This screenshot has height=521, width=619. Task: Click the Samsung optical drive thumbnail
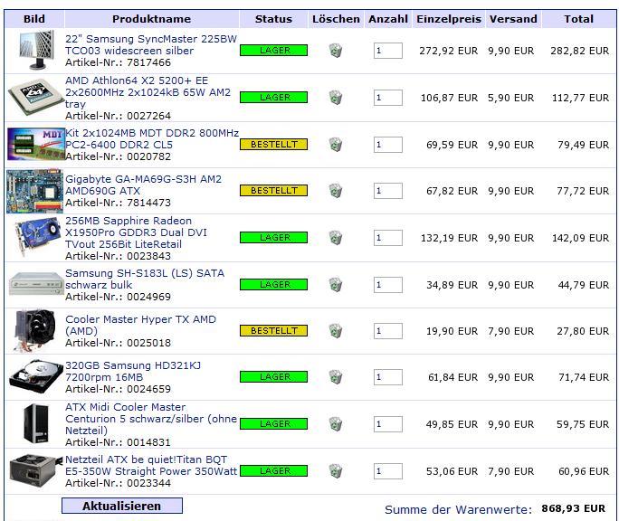click(36, 283)
